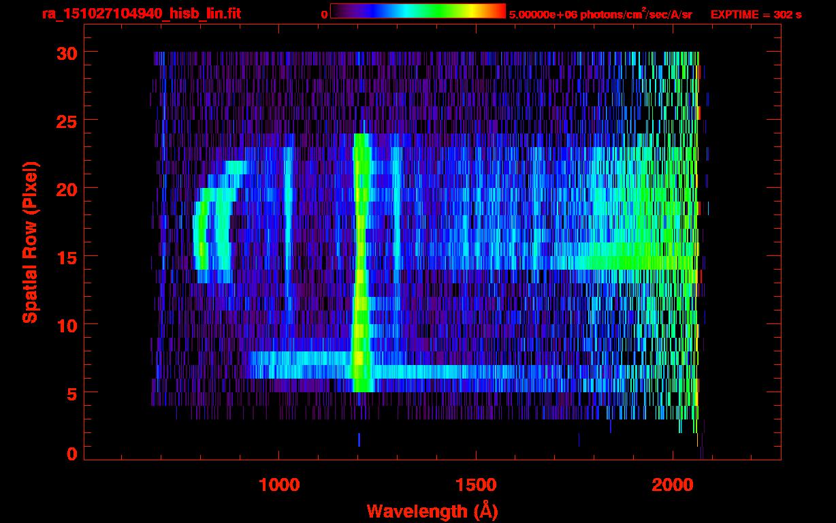Click the 5.00000e+06 photons unit label
This screenshot has width=836, height=523.
coord(600,14)
